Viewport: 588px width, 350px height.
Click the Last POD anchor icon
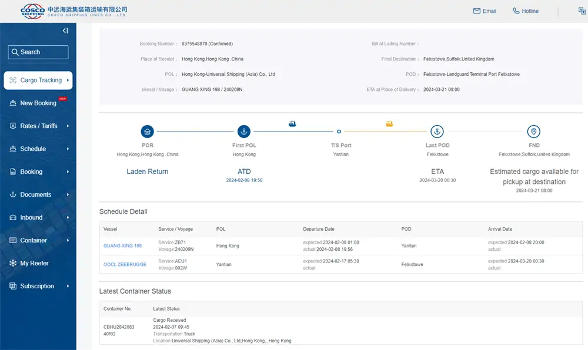pyautogui.click(x=437, y=132)
